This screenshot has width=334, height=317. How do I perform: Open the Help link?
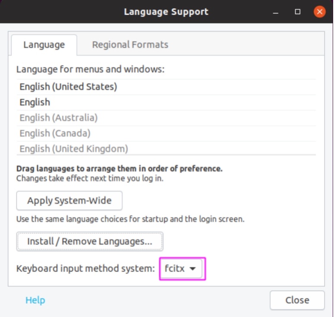tap(35, 300)
